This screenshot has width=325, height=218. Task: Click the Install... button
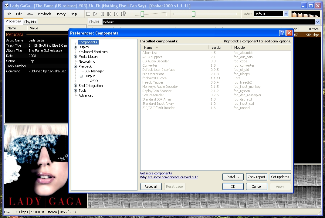coord(233,177)
